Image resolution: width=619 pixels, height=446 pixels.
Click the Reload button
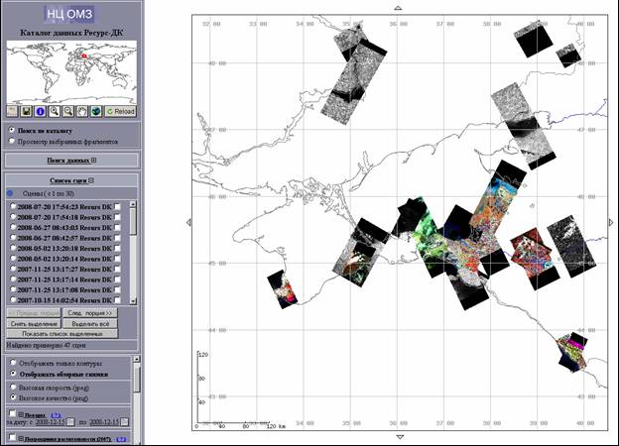click(x=121, y=111)
